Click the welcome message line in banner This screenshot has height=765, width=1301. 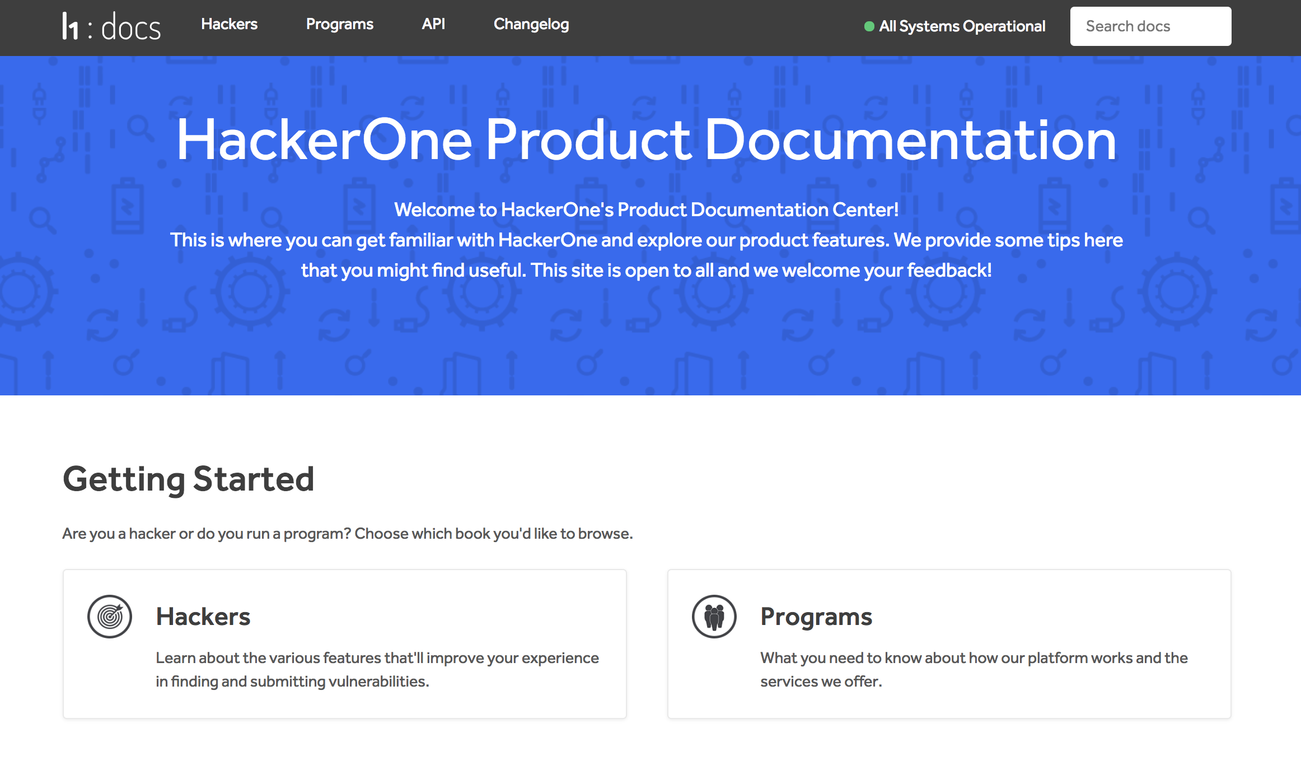[646, 210]
